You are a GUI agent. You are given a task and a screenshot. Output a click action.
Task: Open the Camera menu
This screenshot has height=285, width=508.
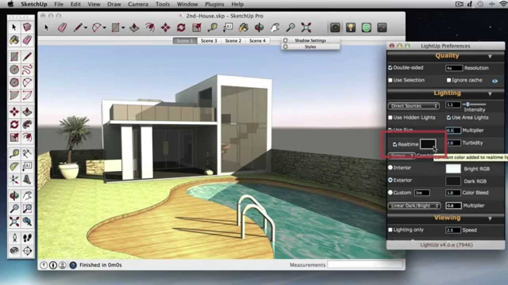point(137,4)
